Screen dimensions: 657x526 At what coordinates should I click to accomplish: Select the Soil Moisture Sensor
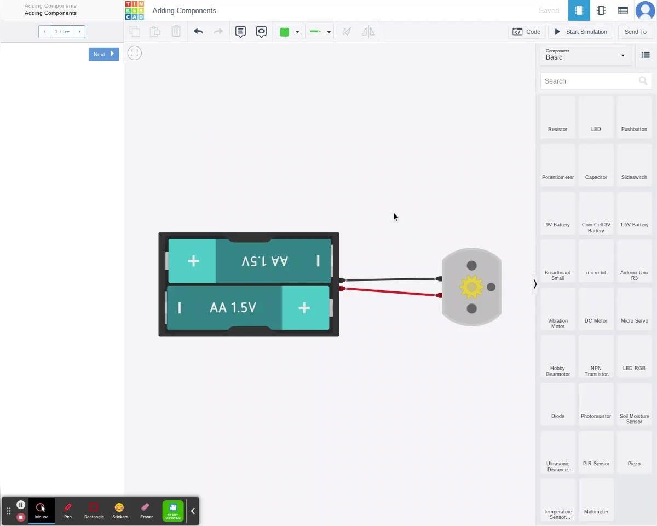click(634, 404)
